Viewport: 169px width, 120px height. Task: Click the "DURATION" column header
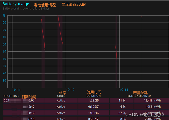coord(93,96)
